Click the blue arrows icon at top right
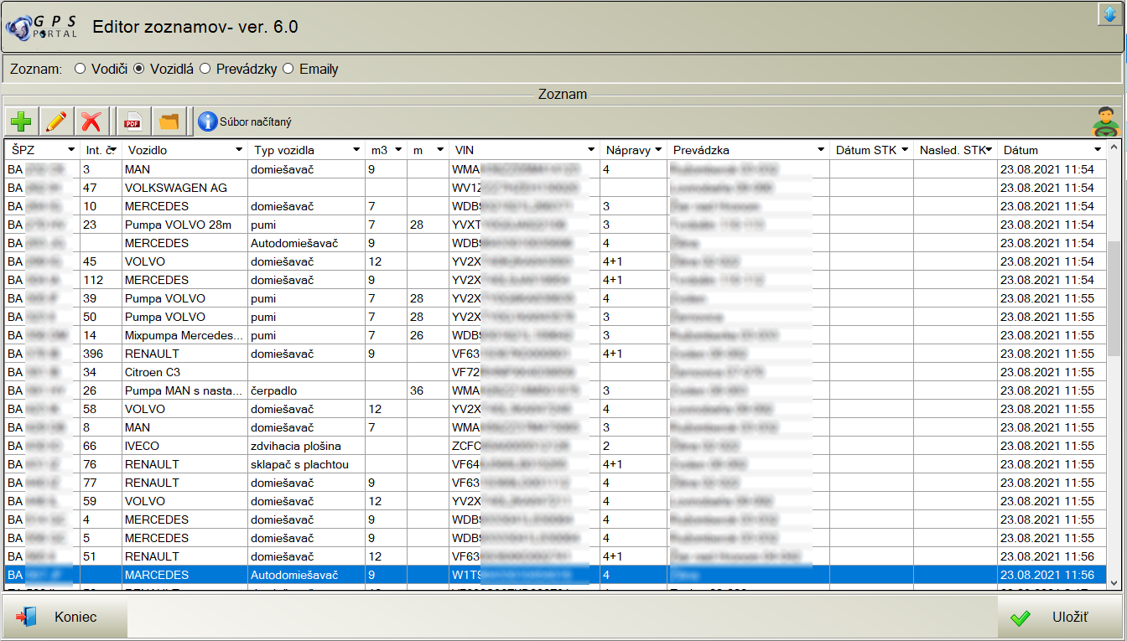1127x641 pixels. tap(1109, 14)
